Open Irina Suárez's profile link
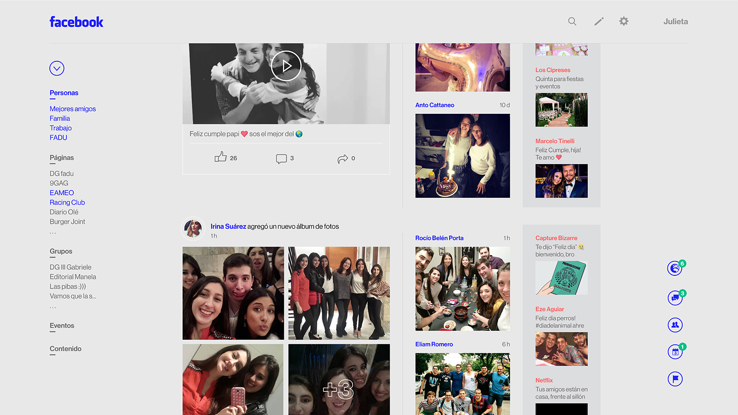The width and height of the screenshot is (738, 415). point(228,226)
